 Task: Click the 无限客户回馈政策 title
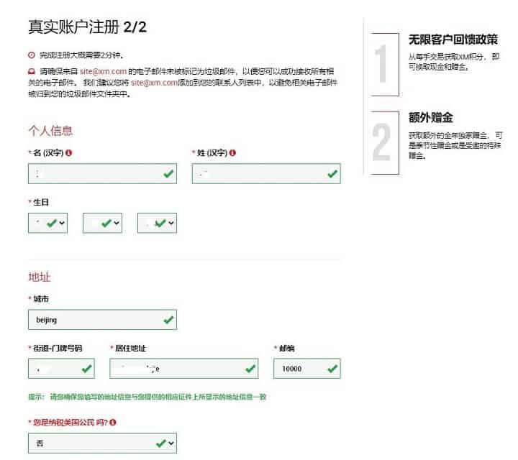pos(453,40)
